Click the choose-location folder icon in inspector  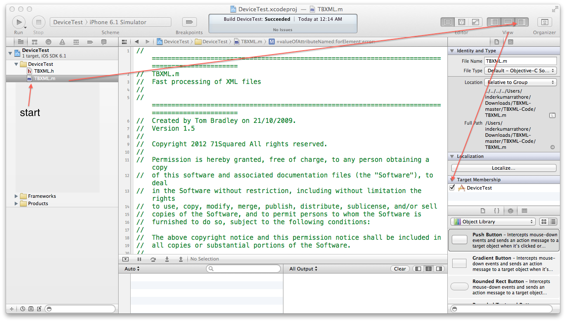(552, 116)
